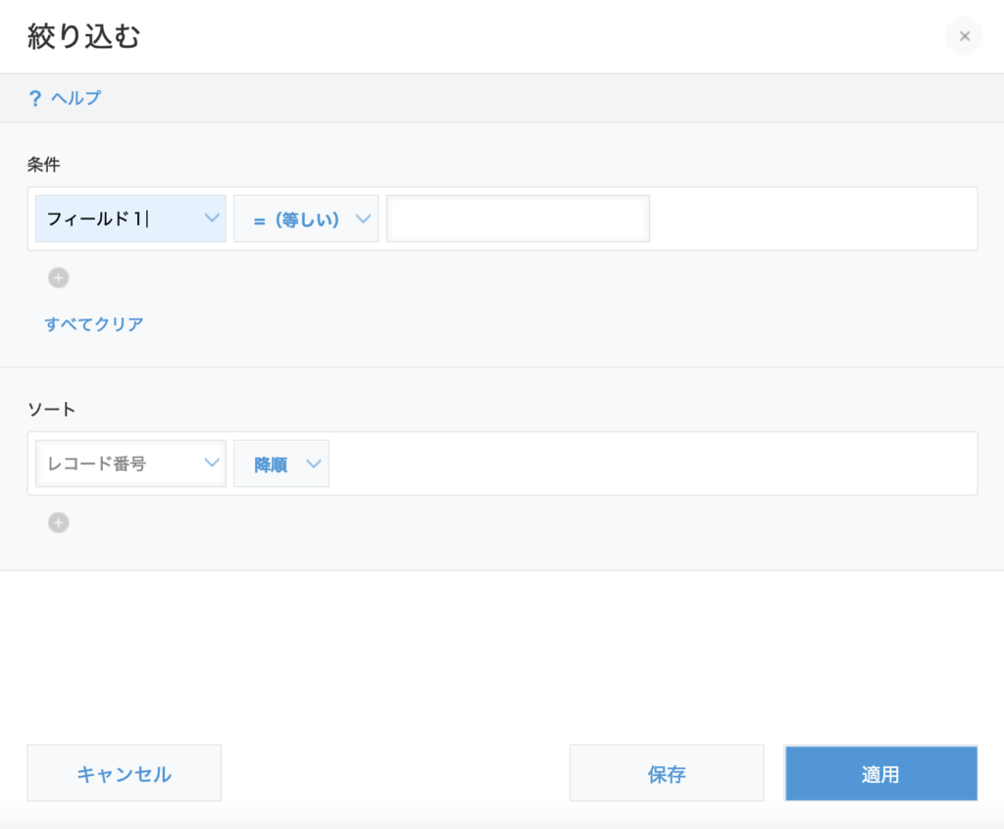Open the フィールド1 condition field dropdown
Screen dimensions: 1004x829
[118, 219]
